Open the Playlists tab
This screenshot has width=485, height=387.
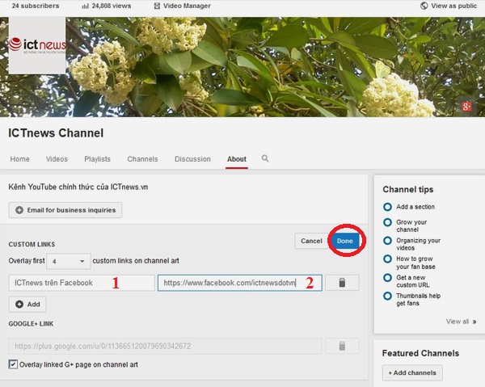[97, 159]
